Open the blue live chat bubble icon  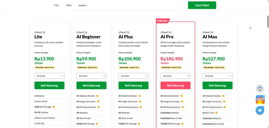(260, 110)
